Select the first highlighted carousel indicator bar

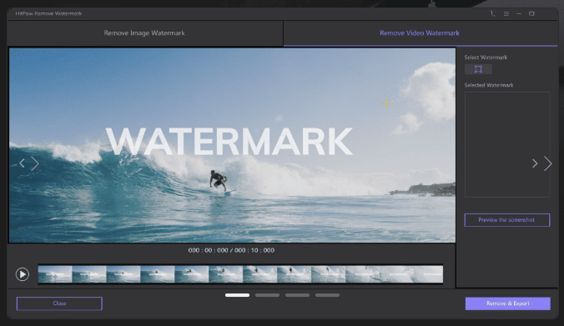pyautogui.click(x=237, y=295)
